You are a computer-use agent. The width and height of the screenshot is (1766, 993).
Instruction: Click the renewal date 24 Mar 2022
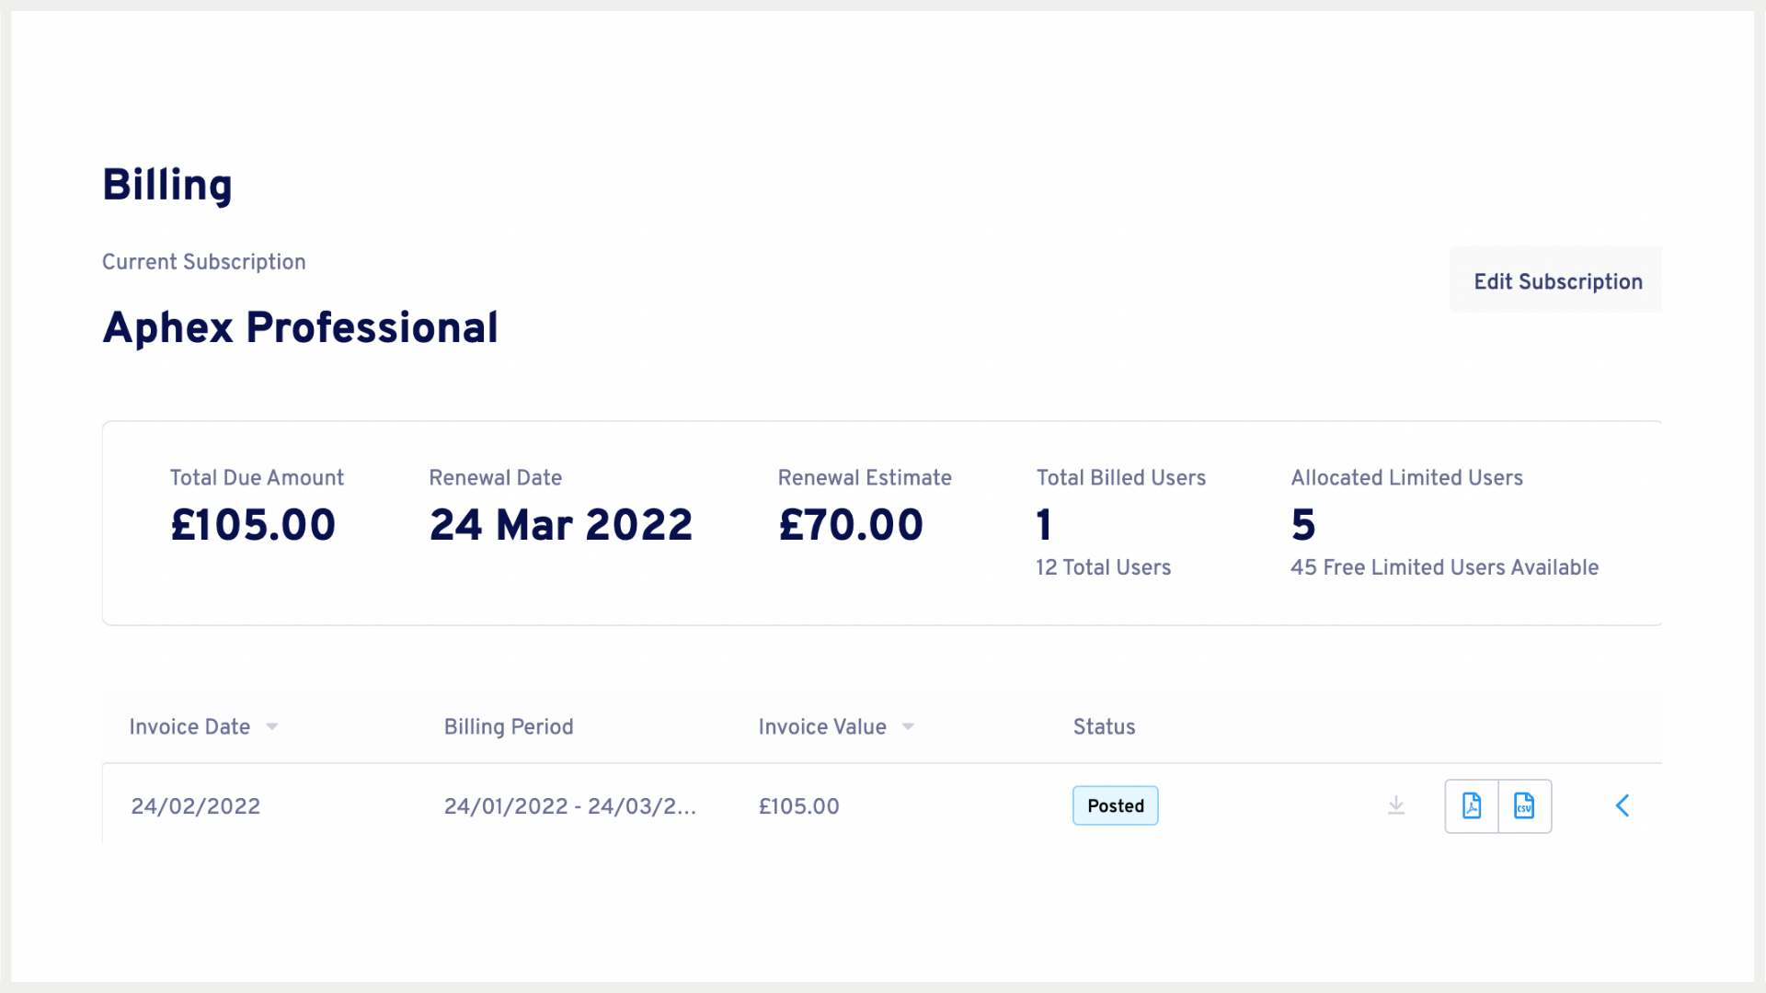tap(561, 525)
